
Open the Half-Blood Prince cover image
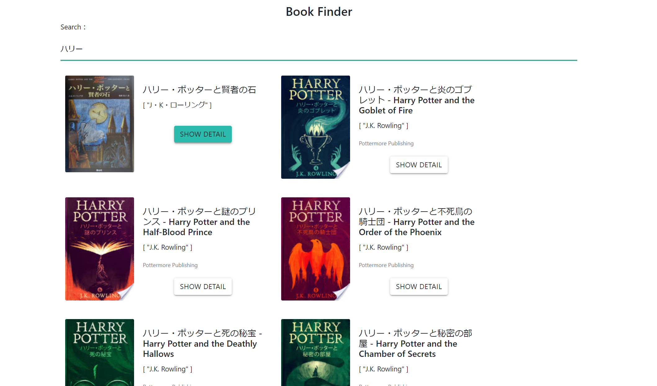[100, 249]
